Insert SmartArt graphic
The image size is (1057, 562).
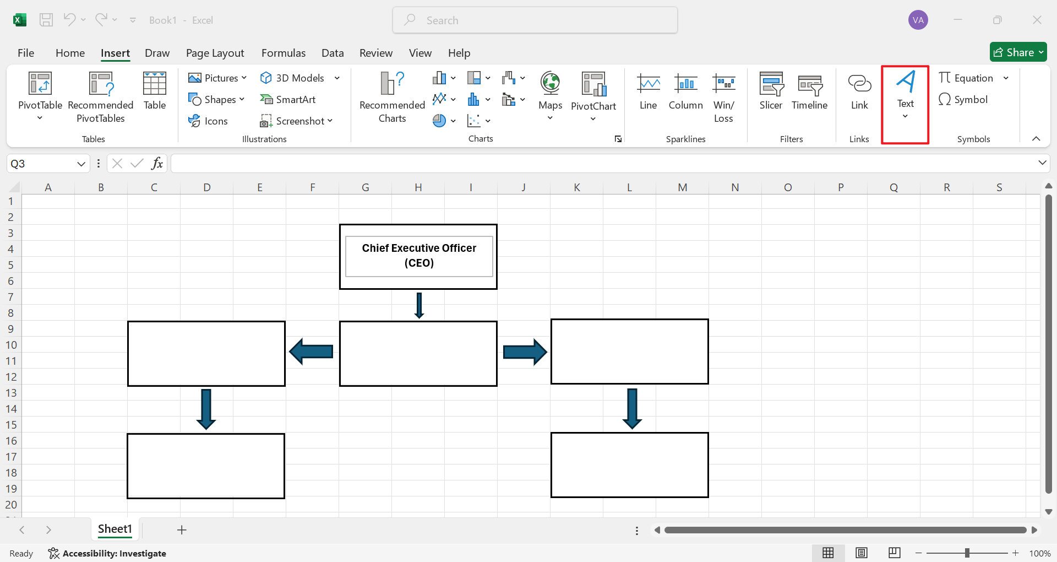tap(289, 99)
